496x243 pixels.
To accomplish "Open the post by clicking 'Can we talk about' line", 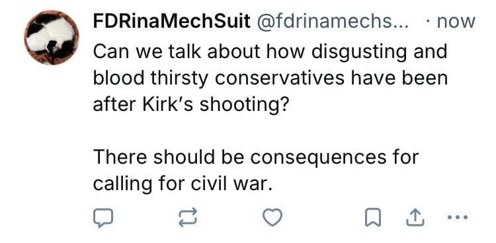I will point(270,52).
